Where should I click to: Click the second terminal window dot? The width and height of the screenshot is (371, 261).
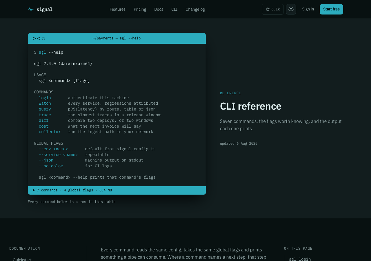39,39
